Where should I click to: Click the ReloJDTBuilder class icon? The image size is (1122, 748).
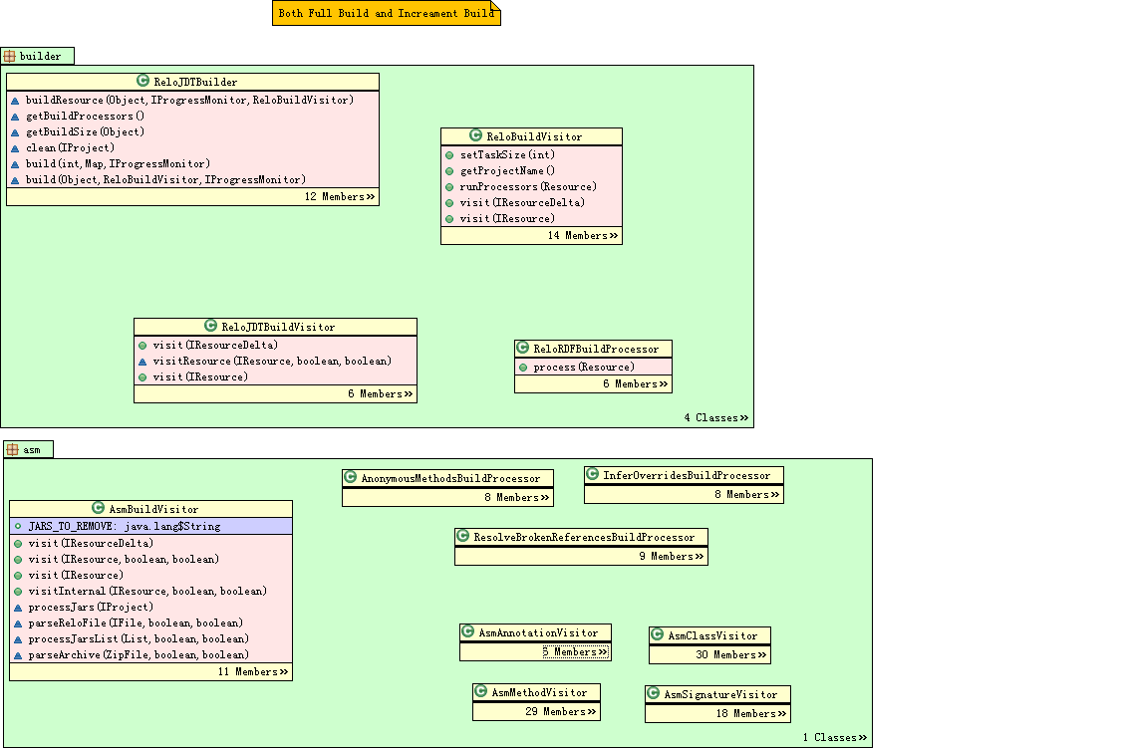tap(143, 81)
